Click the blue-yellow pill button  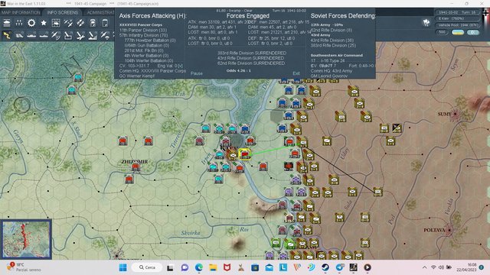(x=458, y=32)
